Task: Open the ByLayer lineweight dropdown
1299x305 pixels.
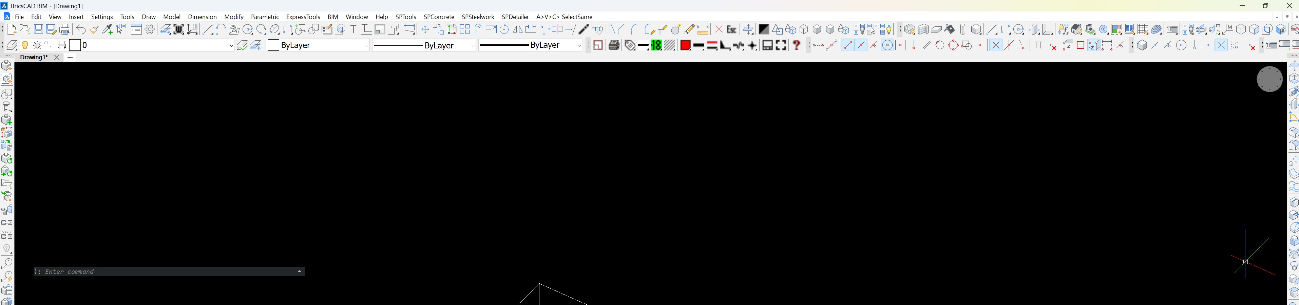Action: (x=579, y=46)
